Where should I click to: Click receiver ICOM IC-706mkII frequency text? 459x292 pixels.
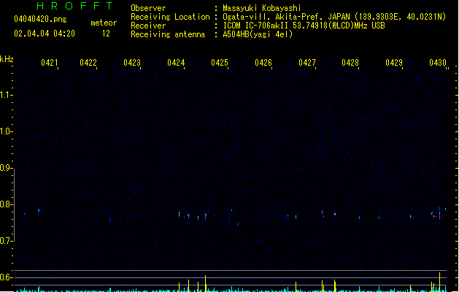coord(304,26)
